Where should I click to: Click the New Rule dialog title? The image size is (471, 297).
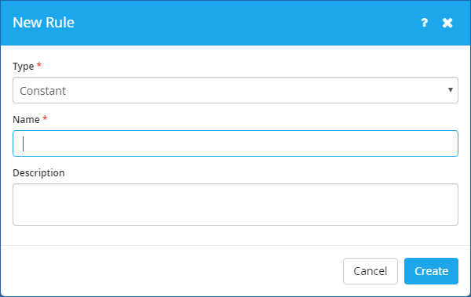tap(43, 23)
